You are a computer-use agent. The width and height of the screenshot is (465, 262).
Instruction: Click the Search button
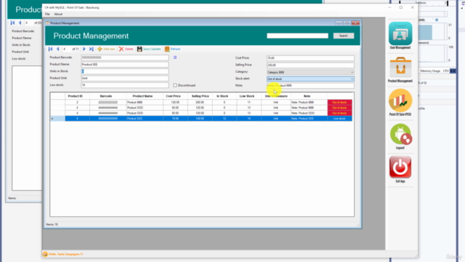pyautogui.click(x=344, y=36)
